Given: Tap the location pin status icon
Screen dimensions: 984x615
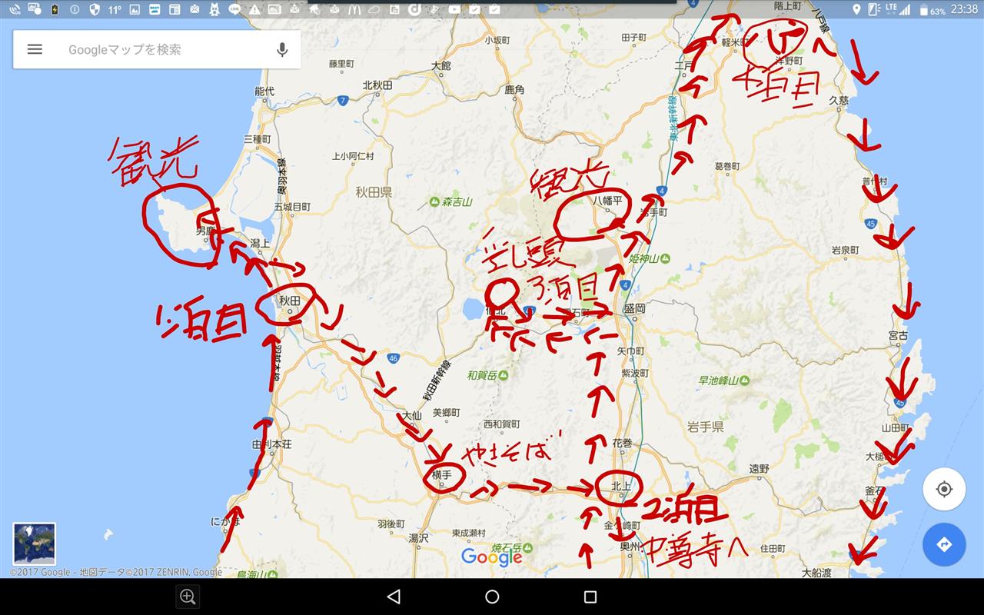Looking at the screenshot, I should [x=857, y=10].
